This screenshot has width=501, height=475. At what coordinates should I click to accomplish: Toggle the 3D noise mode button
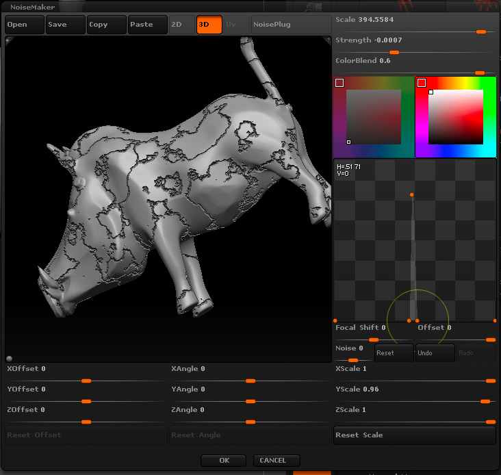tap(209, 25)
